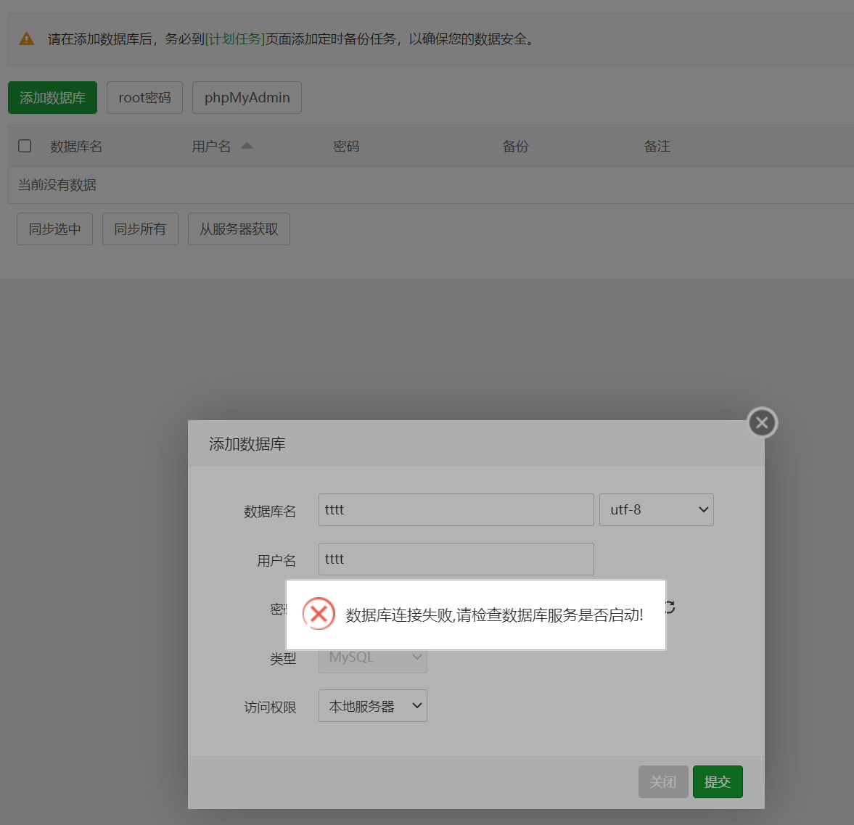Click the 添加数据库 green button

tap(52, 97)
